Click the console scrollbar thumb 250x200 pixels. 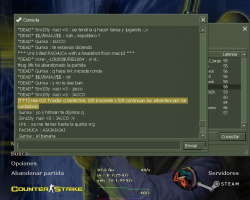[202, 123]
